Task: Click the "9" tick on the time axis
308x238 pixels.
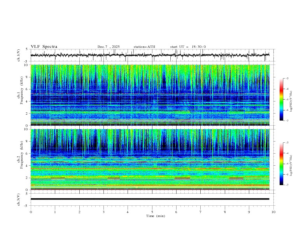Action: (x=249, y=212)
